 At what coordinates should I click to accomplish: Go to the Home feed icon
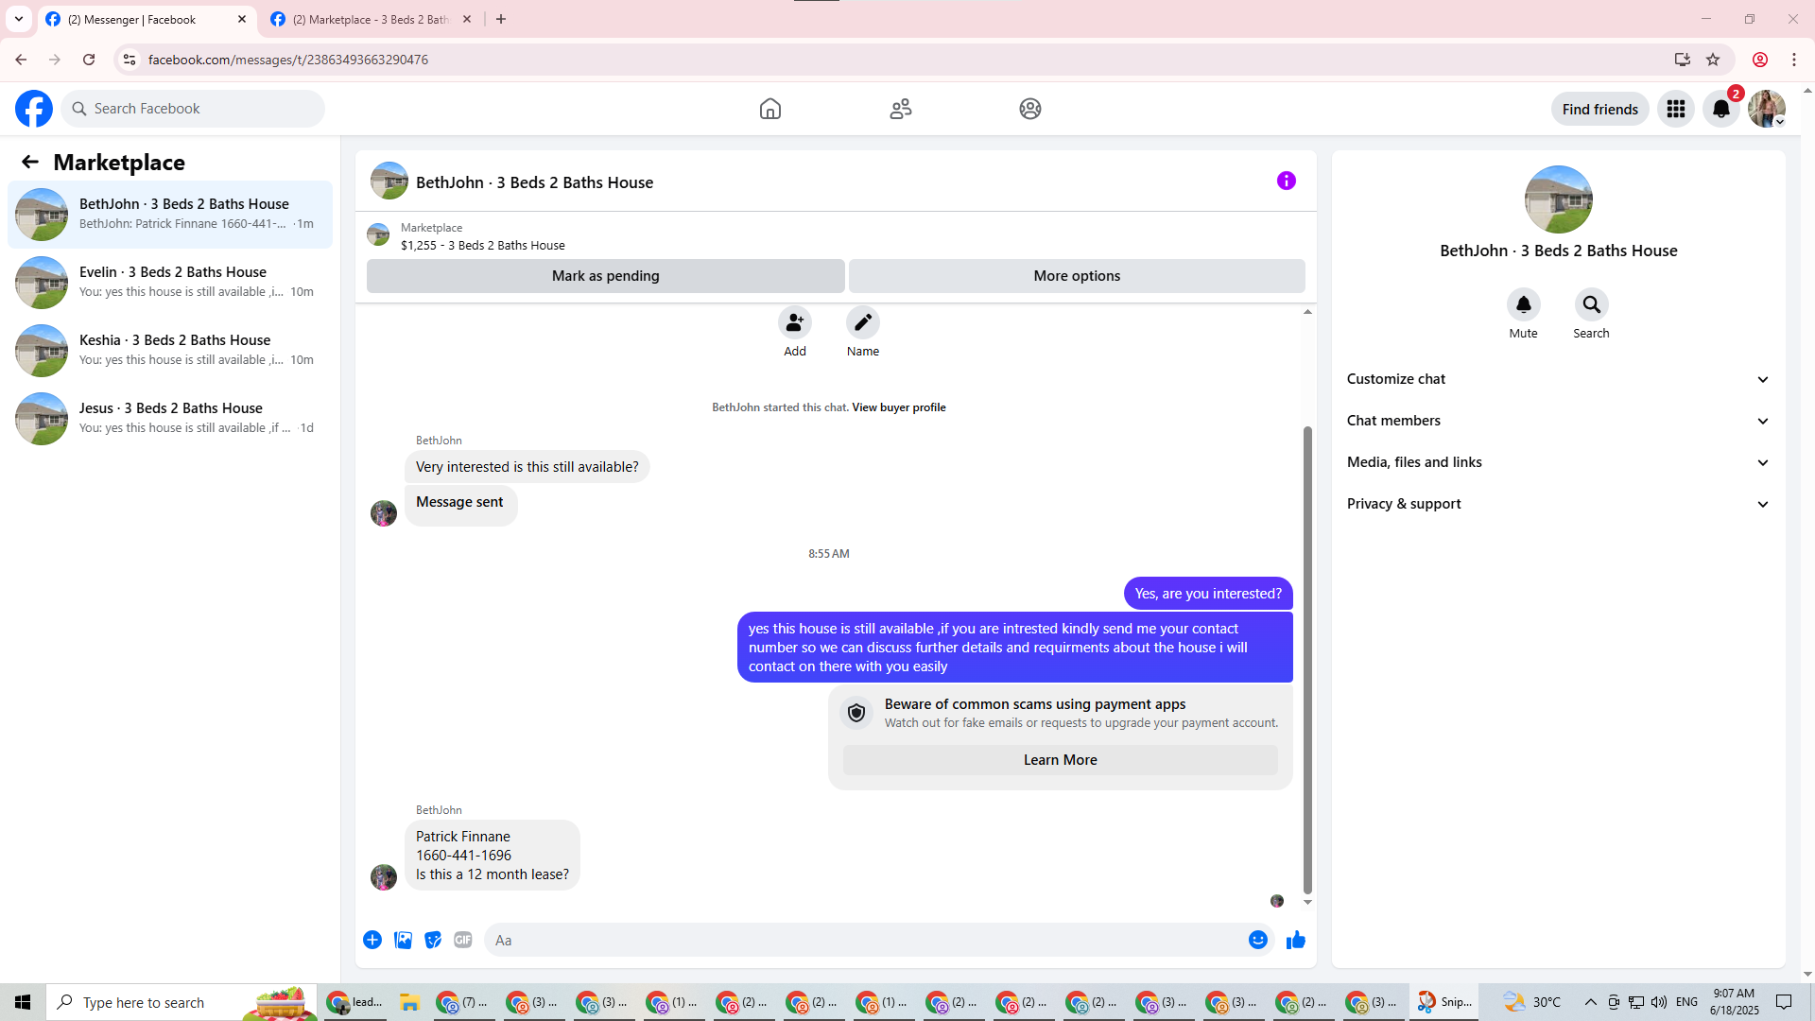[770, 109]
